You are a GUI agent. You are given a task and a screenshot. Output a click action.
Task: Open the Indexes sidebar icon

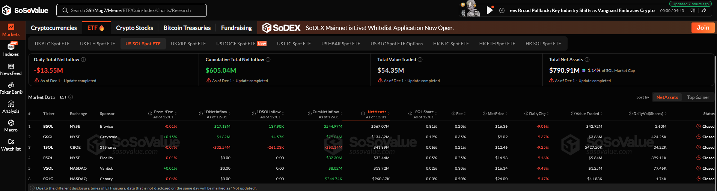point(11,49)
